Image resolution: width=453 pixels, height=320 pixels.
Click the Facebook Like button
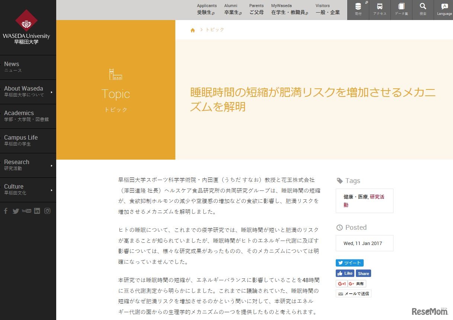[345, 273]
